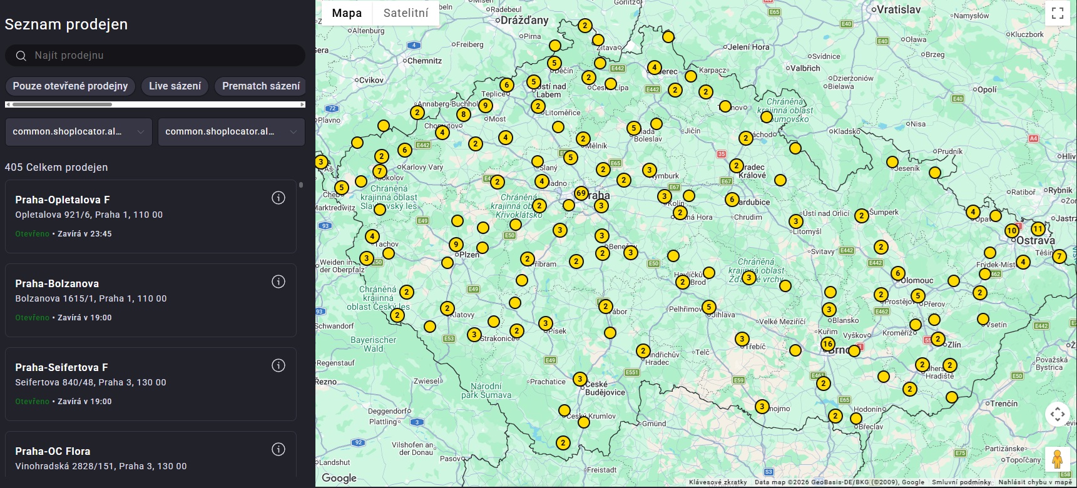1077x488 pixels.
Task: Open info for Praha-Bolzanova store
Action: (278, 282)
